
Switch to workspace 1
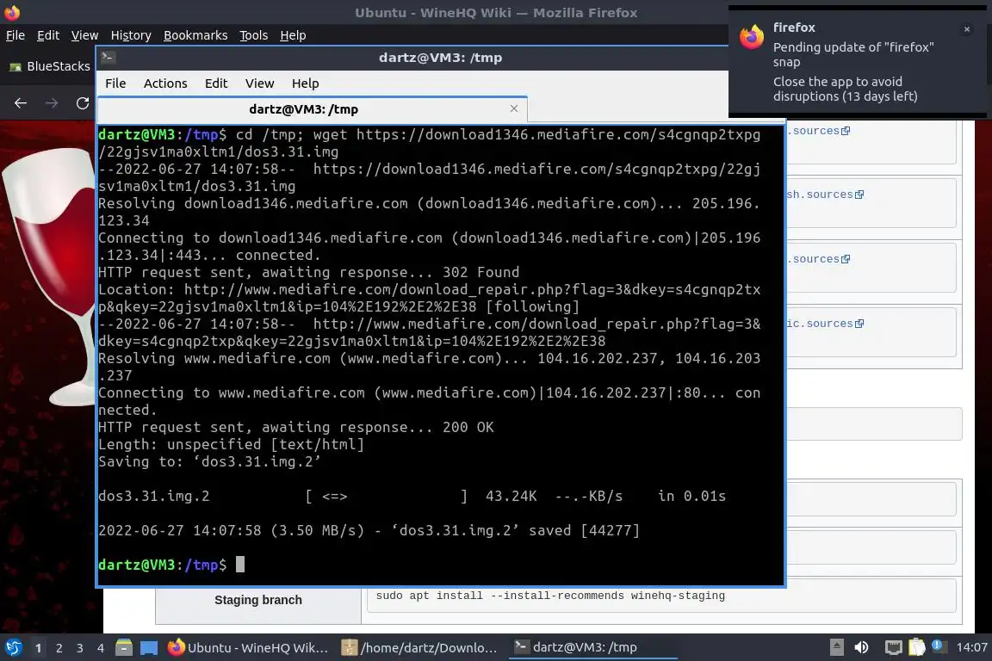click(39, 648)
